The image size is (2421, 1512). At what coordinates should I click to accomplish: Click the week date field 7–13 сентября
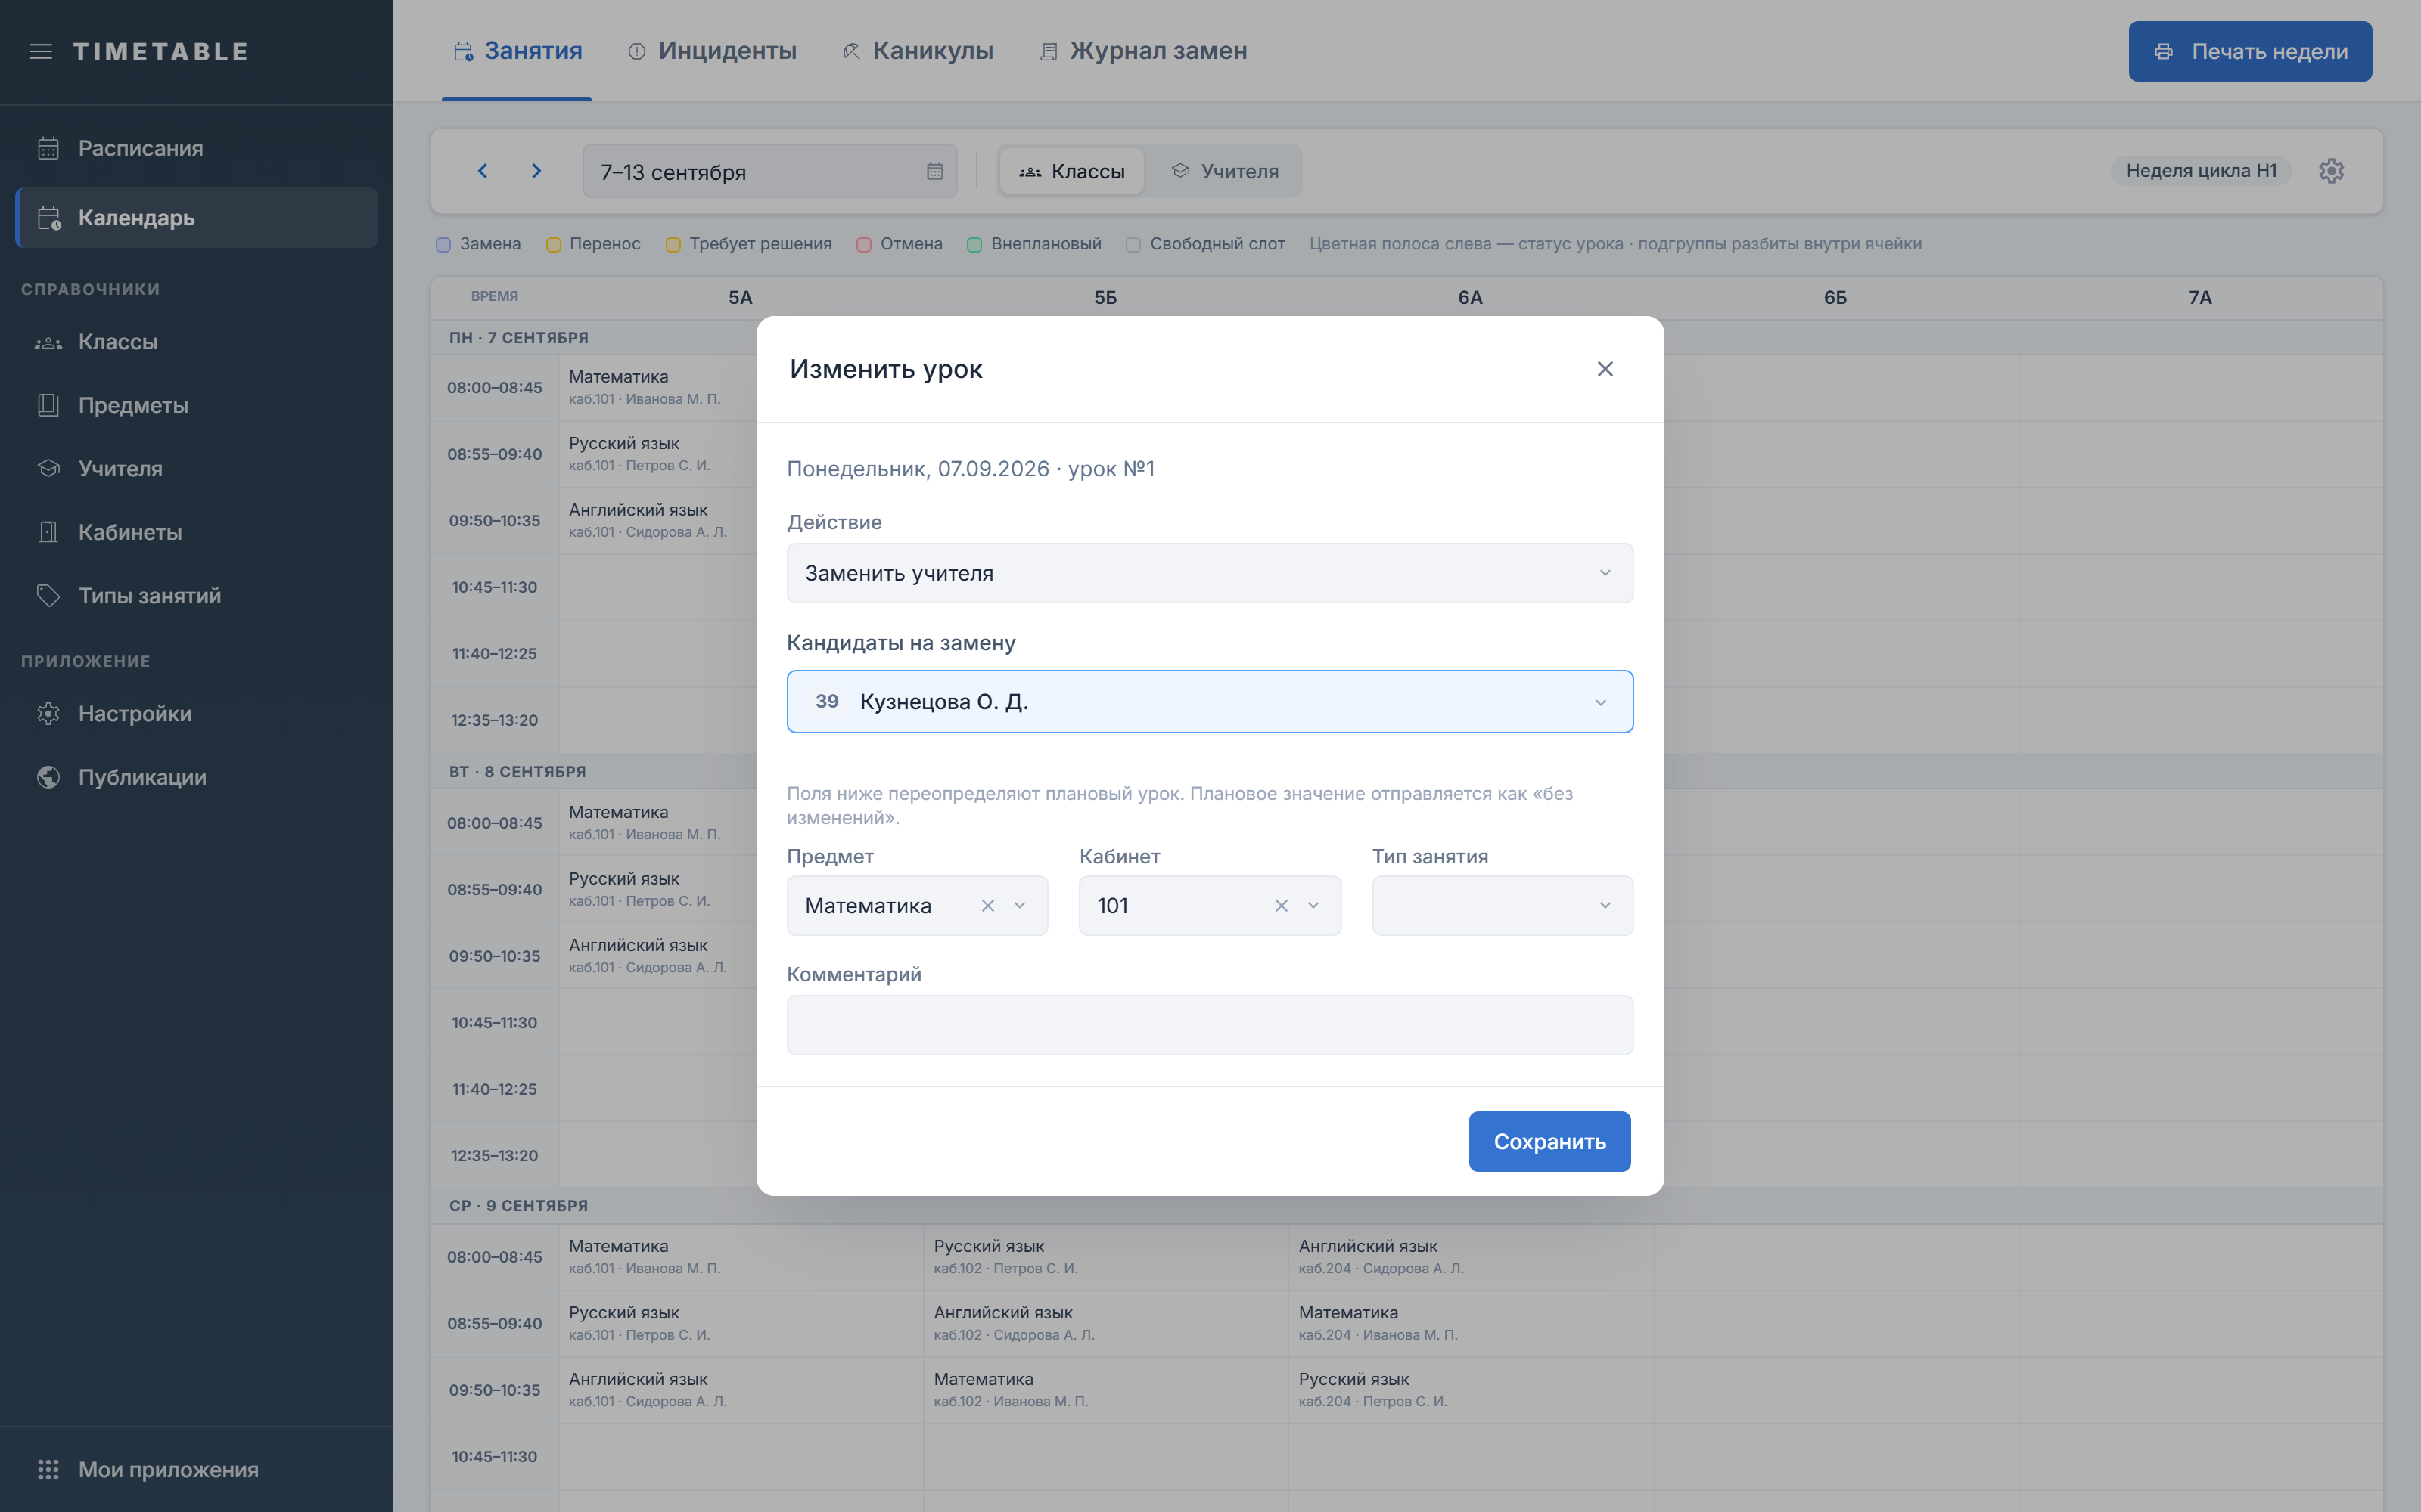point(769,172)
